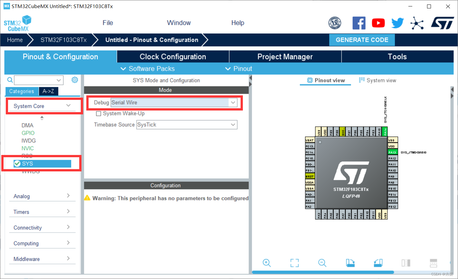Select the PA10 pin on chip

tap(392, 170)
